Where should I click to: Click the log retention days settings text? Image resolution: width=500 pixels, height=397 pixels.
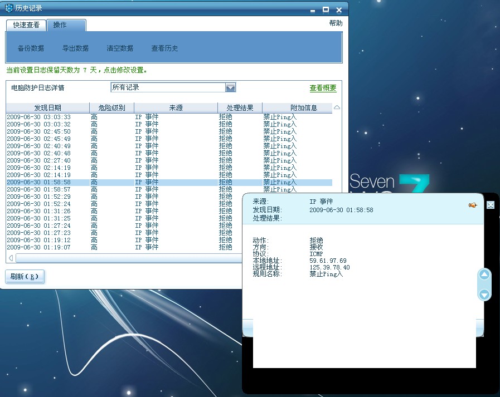[76, 70]
